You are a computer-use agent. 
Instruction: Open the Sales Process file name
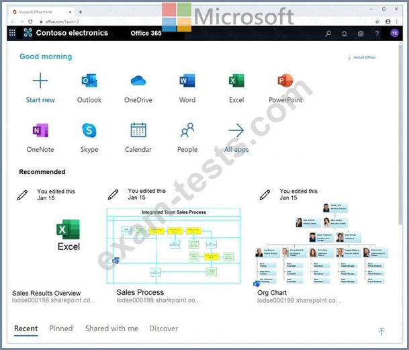pyautogui.click(x=140, y=292)
